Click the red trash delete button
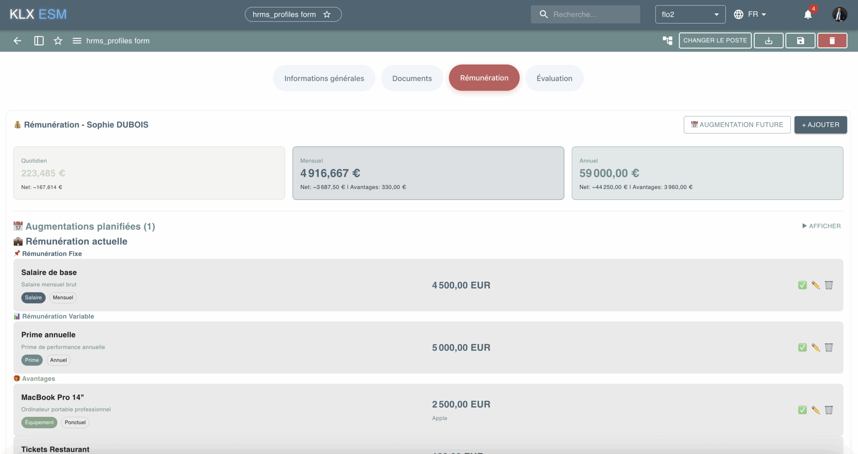Screen dimensions: 858x454 pyautogui.click(x=832, y=41)
